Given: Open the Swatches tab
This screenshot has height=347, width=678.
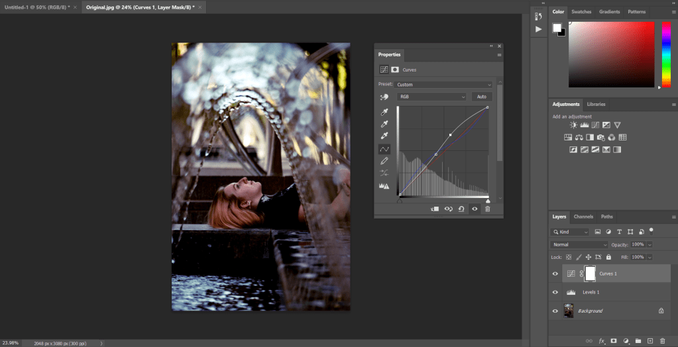Looking at the screenshot, I should pyautogui.click(x=581, y=12).
